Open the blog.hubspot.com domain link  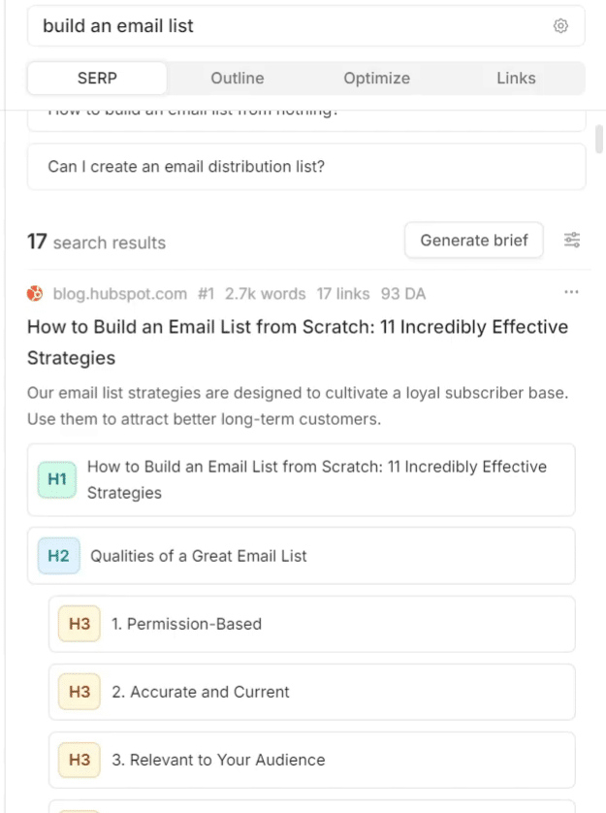click(x=120, y=294)
